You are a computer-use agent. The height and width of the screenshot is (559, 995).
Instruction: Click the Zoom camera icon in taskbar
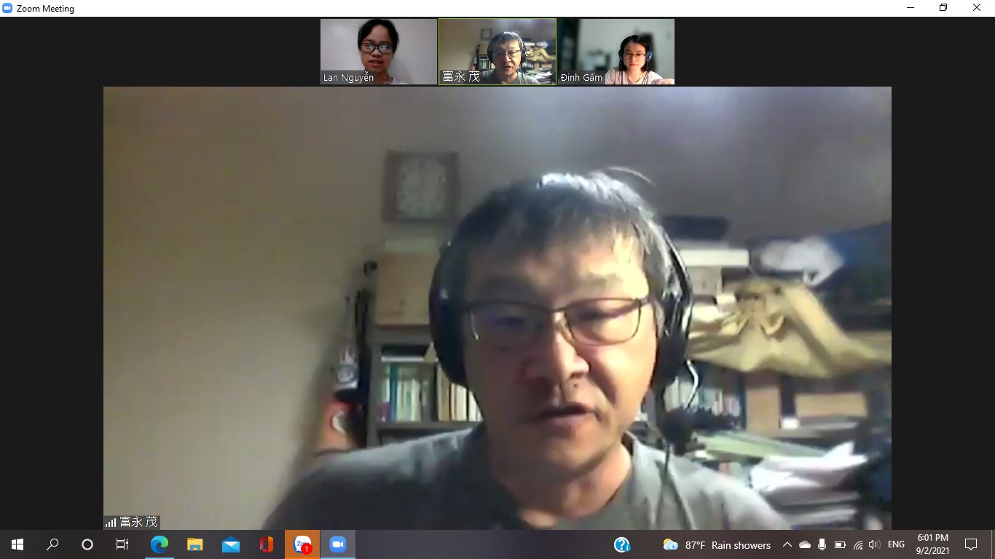coord(337,544)
